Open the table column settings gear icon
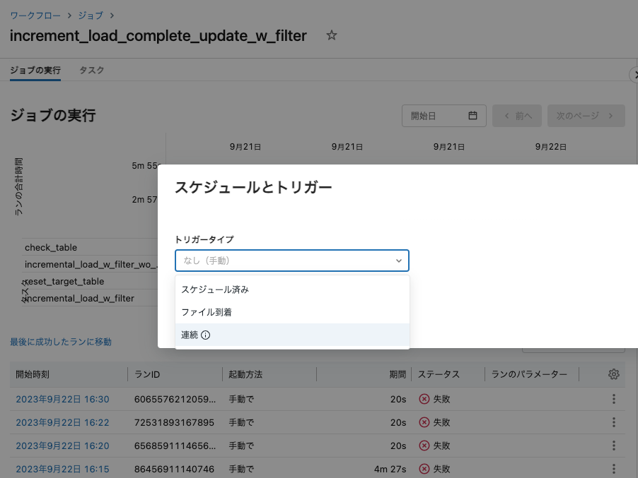Screen dimensions: 638x478 coord(613,374)
